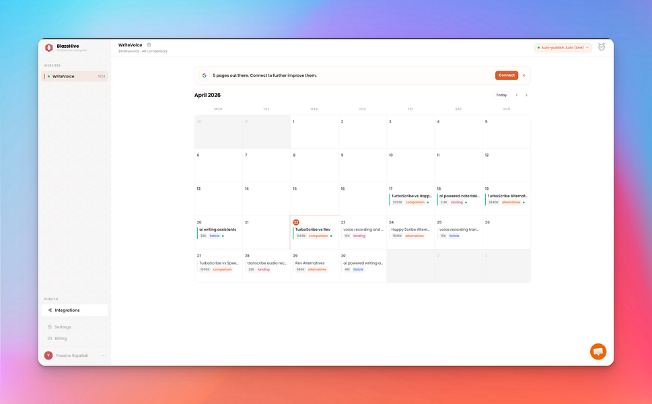652x404 pixels.
Task: Open the chat support bubble
Action: click(x=598, y=351)
